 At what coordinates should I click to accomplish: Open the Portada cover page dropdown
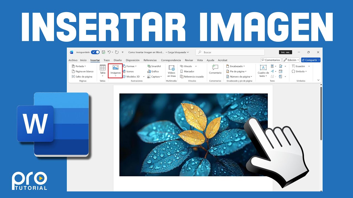(x=79, y=66)
